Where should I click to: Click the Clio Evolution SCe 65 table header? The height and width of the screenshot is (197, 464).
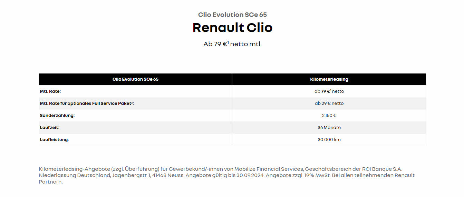[x=135, y=79]
